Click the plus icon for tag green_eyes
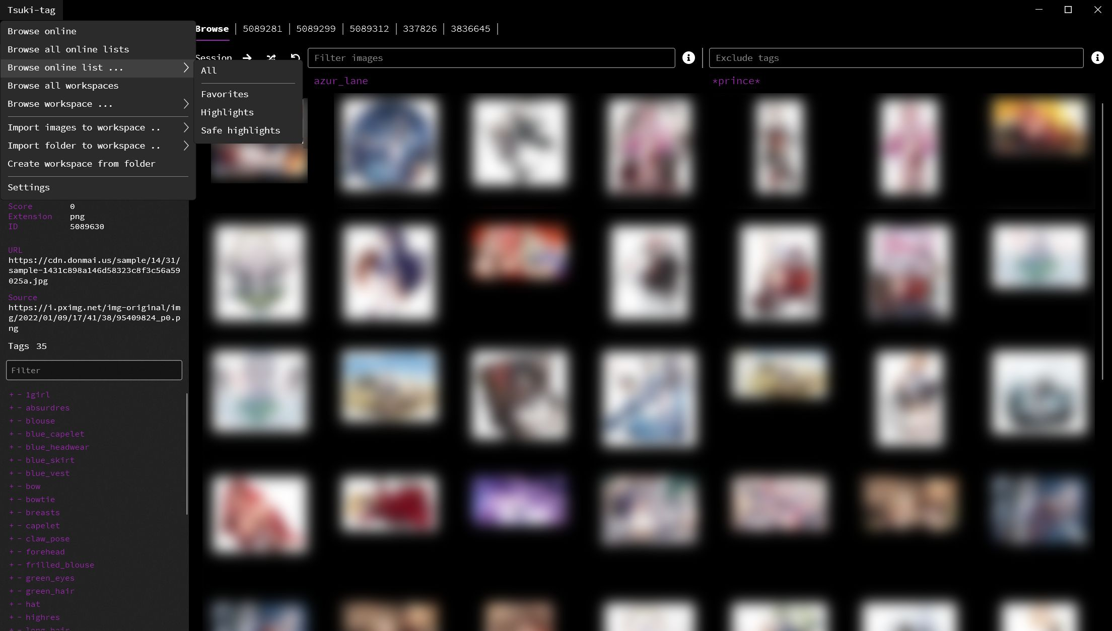This screenshot has height=631, width=1112. (11, 578)
